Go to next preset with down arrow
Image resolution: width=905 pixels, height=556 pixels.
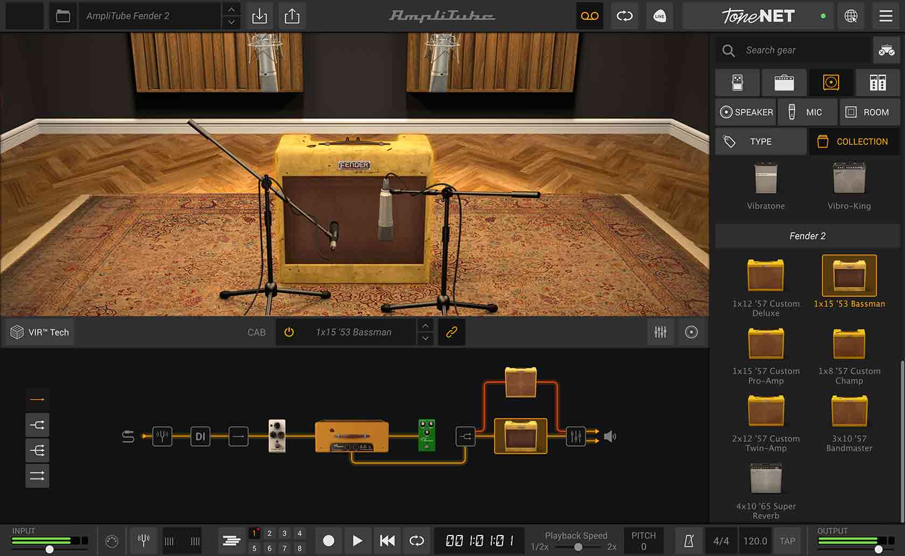[231, 23]
